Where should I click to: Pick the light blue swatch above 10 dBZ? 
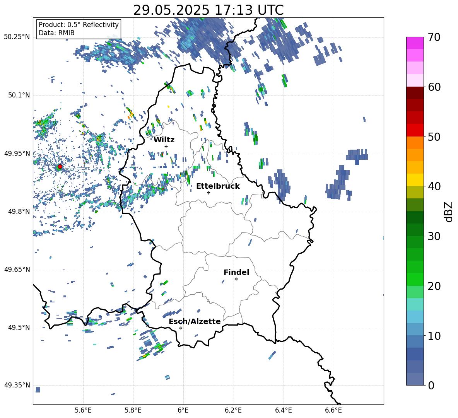(x=415, y=329)
